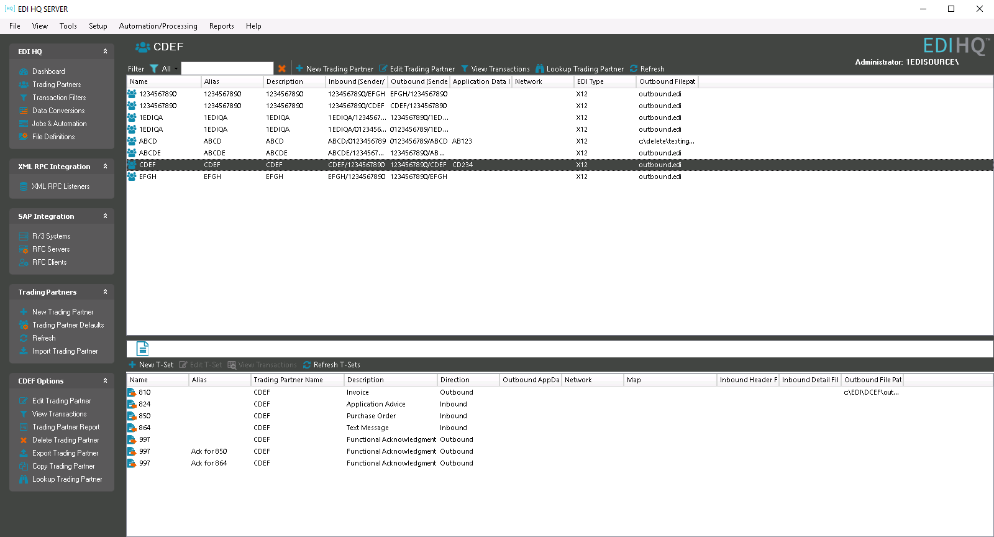Open Dashboard from the EDI HQ panel

48,71
